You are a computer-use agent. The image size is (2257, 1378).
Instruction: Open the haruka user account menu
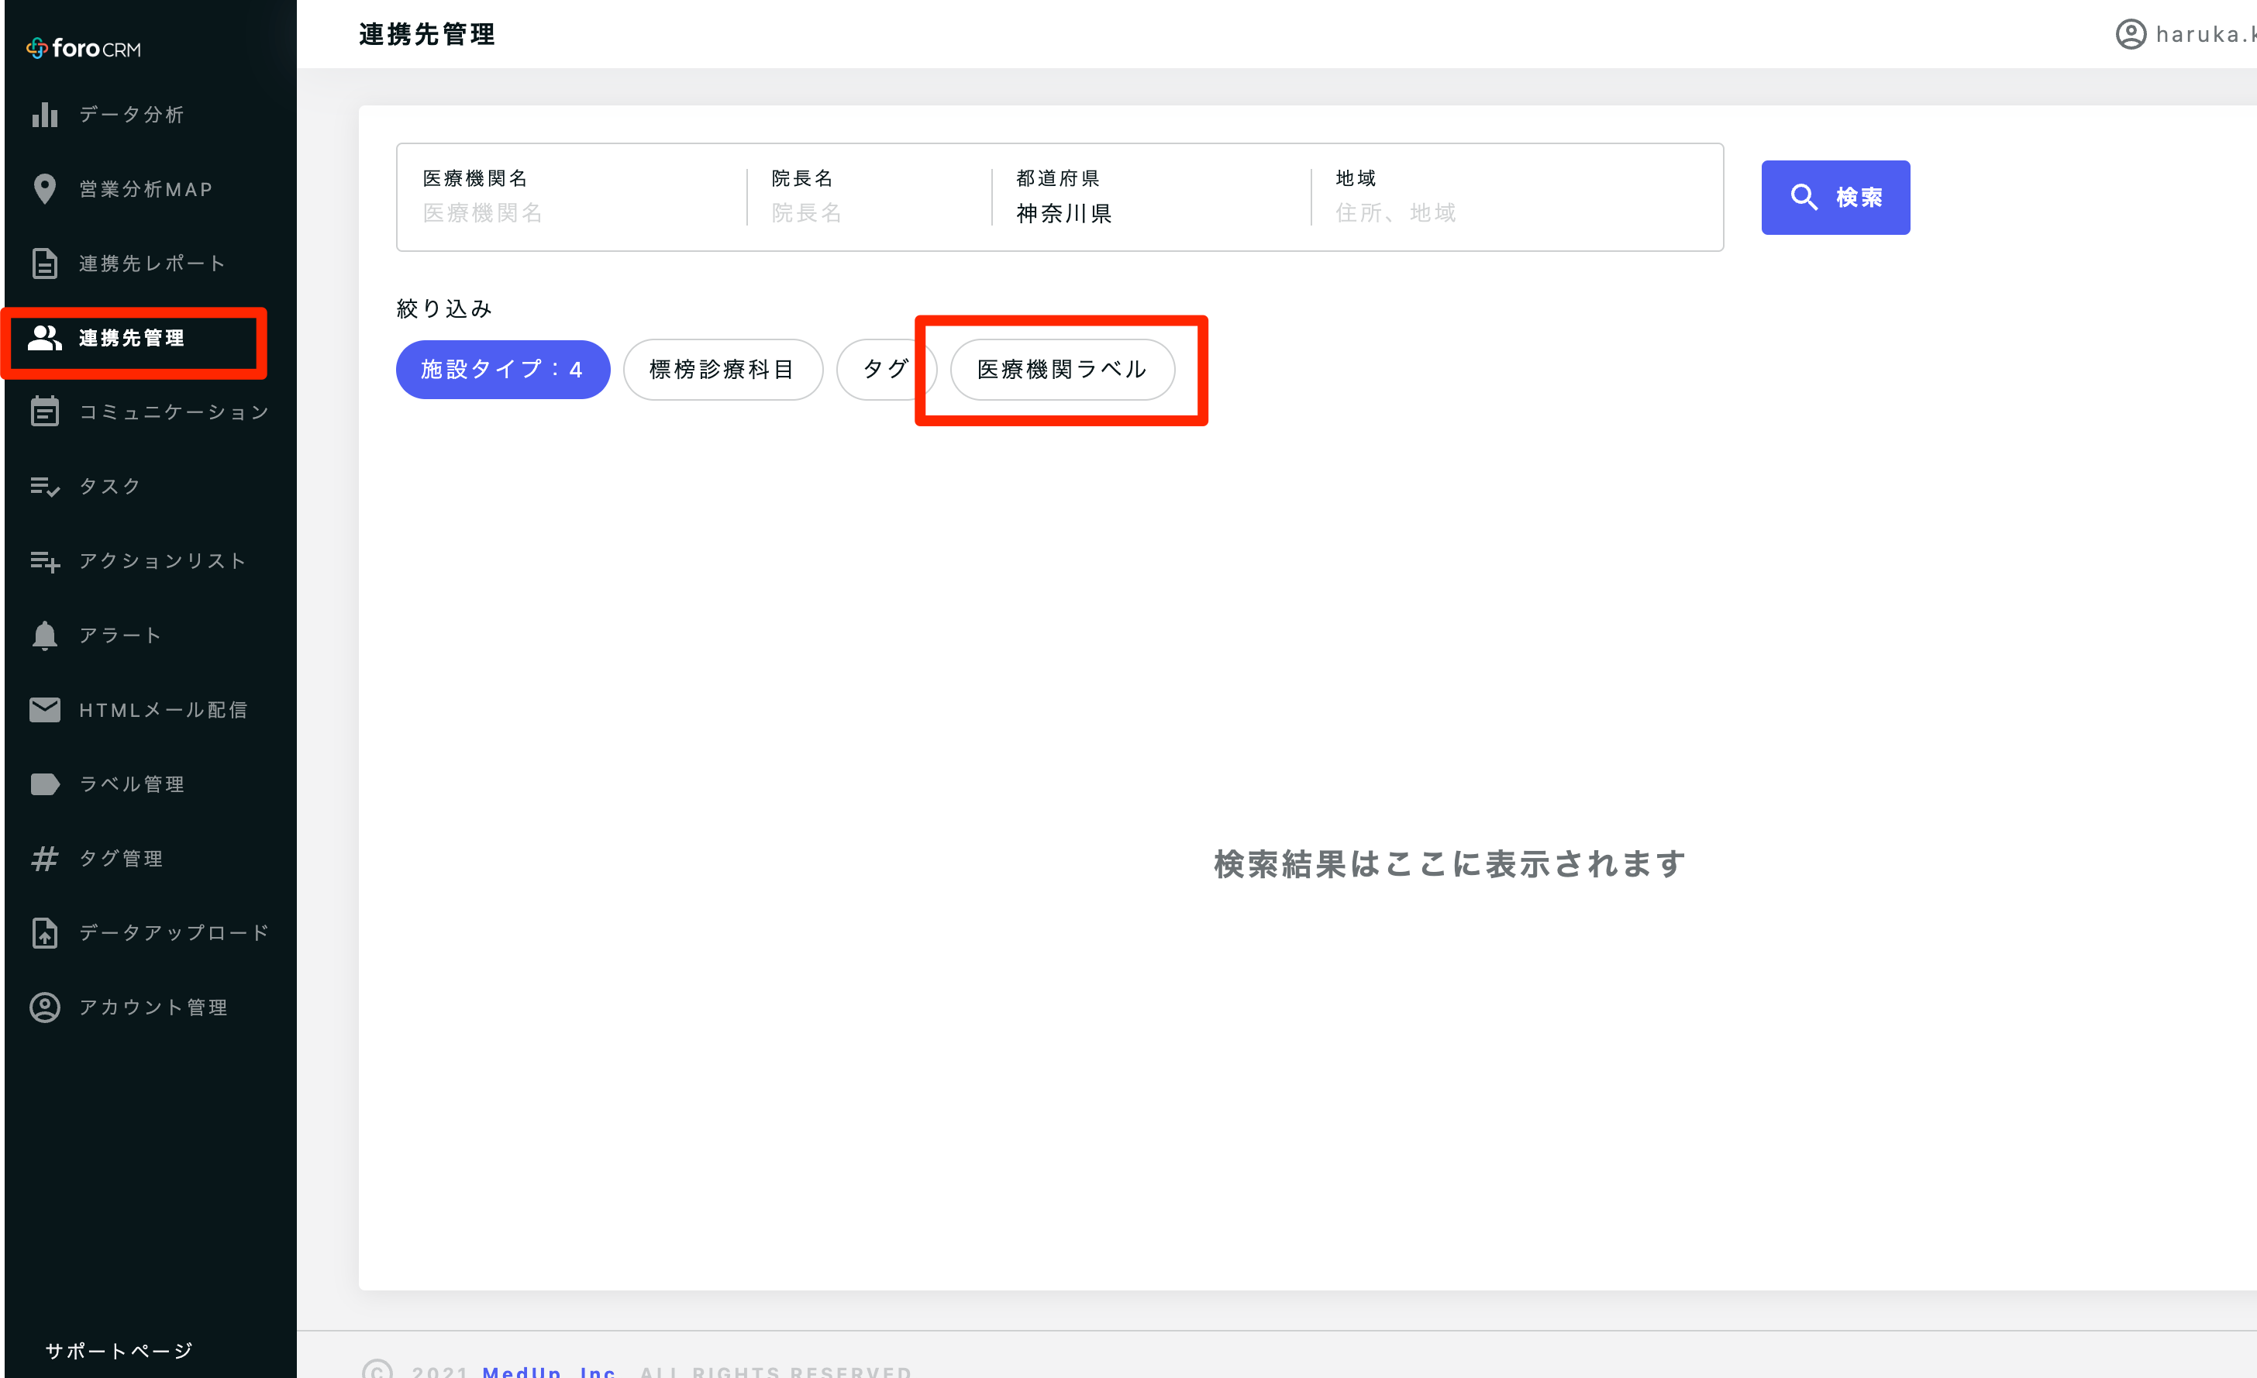point(2186,35)
